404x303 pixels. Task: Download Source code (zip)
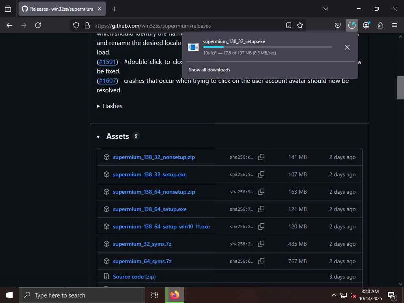(134, 277)
